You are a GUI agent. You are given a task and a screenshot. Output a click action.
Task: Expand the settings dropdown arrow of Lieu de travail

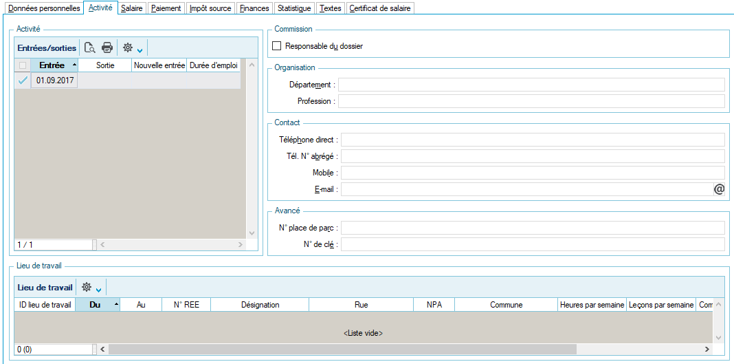click(x=98, y=289)
